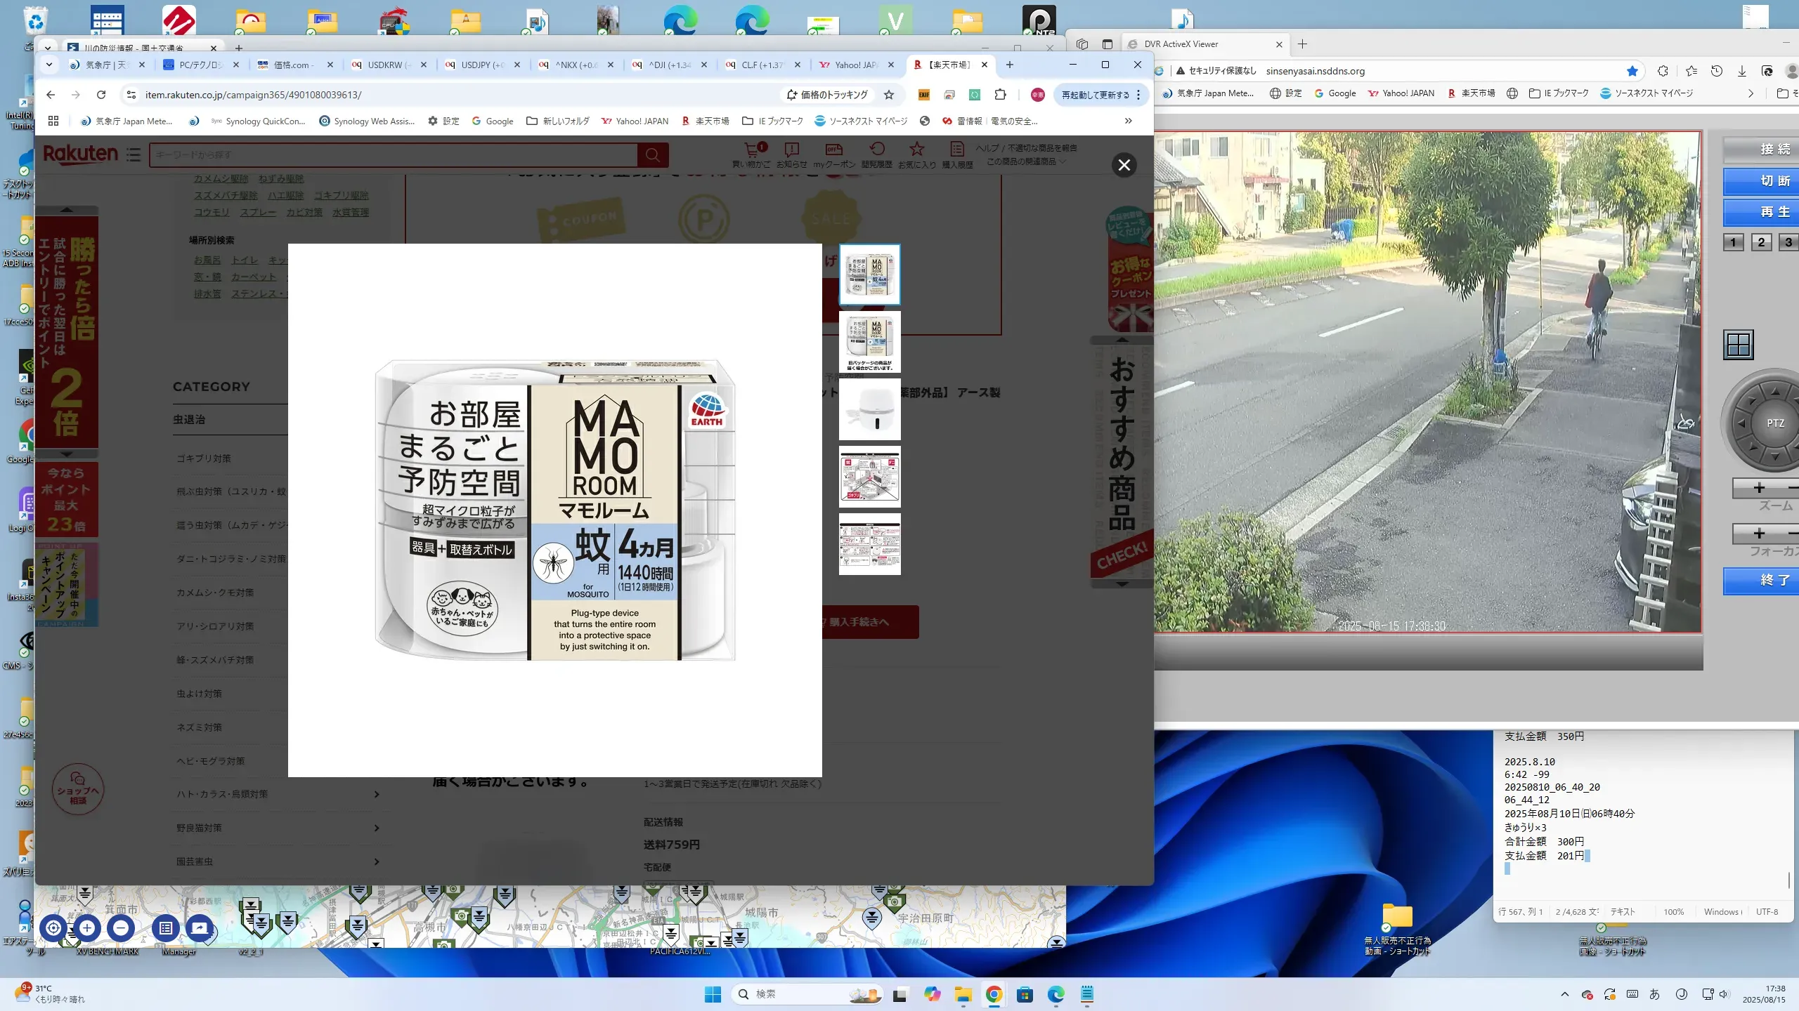Click the map zoom-in plus button

pos(87,927)
